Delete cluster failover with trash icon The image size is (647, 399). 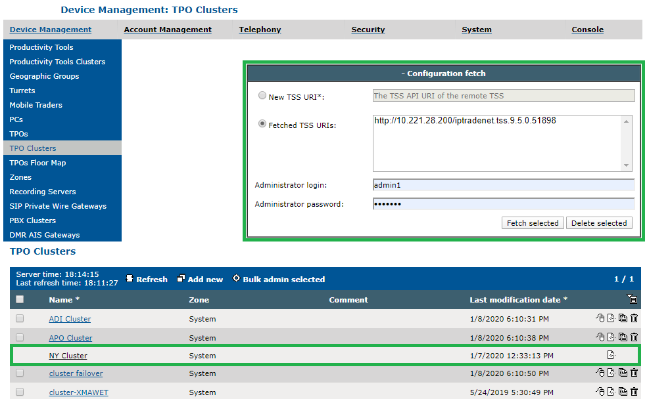[x=635, y=373]
